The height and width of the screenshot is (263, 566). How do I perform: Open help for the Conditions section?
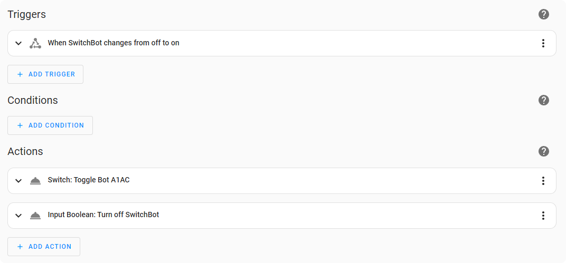[544, 100]
